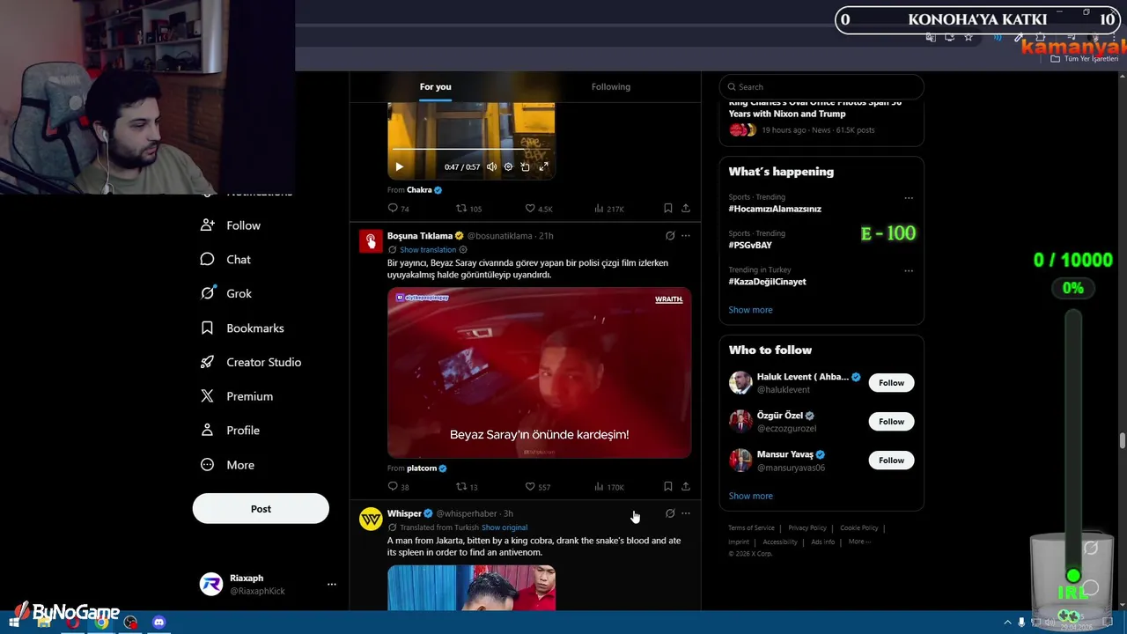The image size is (1127, 634).
Task: Open Chat in the sidebar
Action: (x=226, y=260)
